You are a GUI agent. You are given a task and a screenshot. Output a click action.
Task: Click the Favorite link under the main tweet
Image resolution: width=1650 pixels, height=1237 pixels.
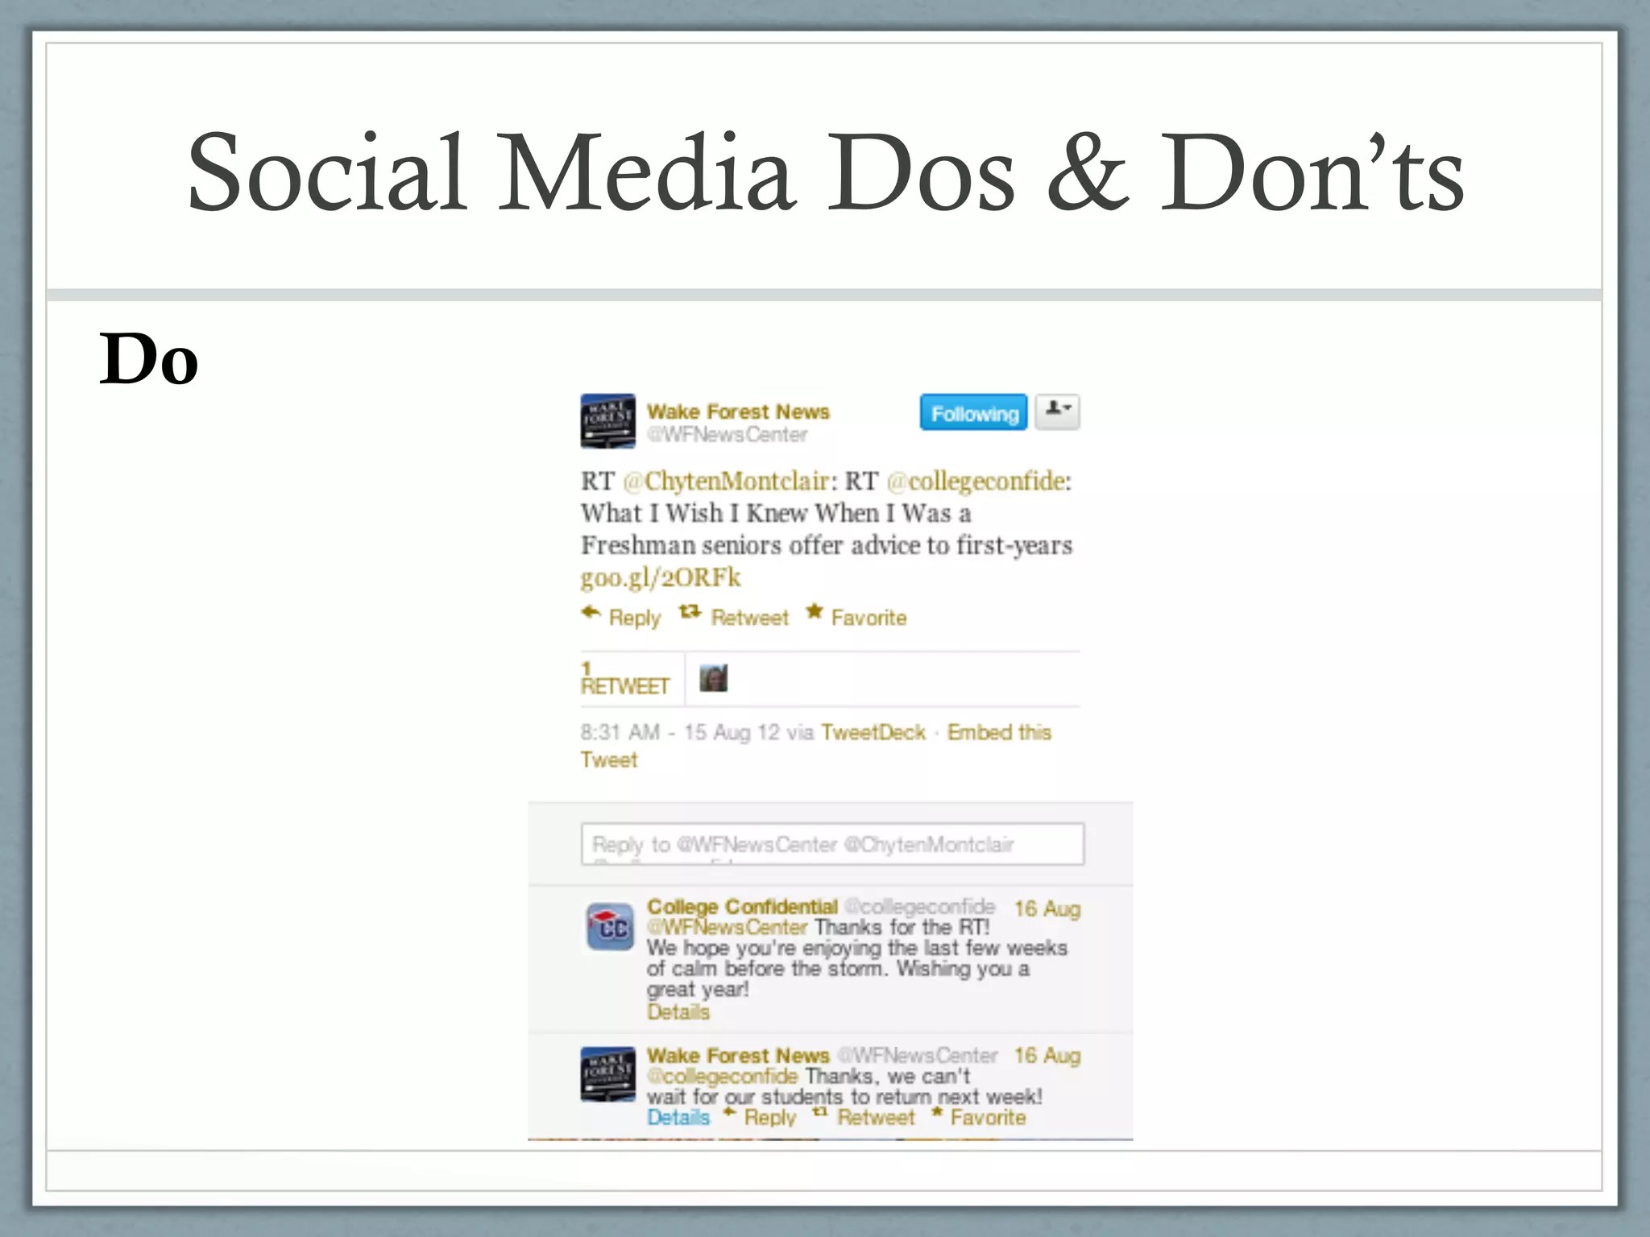(869, 618)
